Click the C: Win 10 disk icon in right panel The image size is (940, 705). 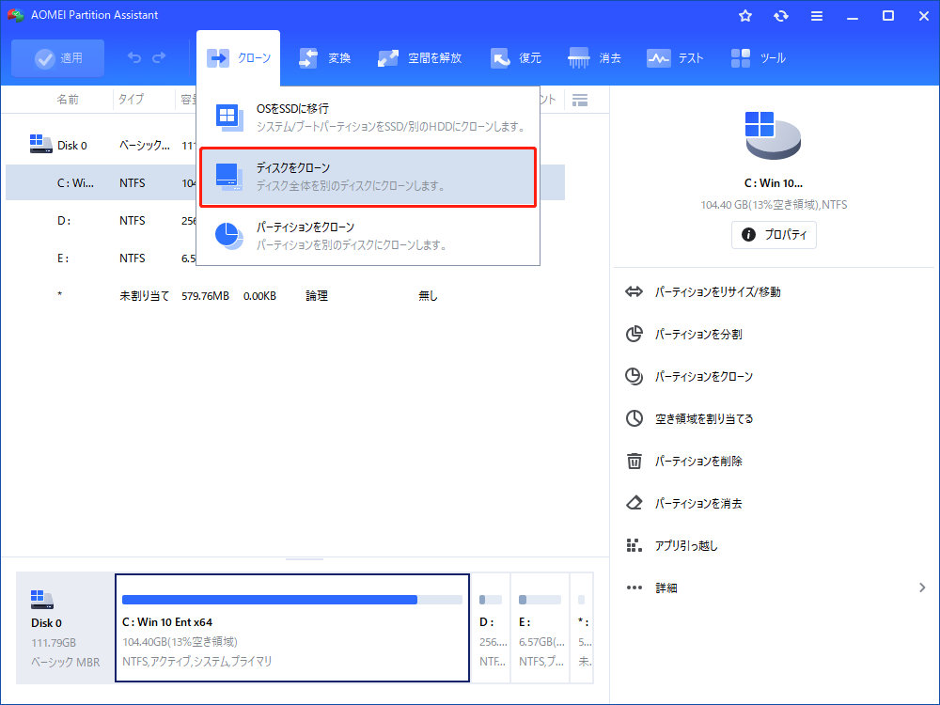click(x=773, y=134)
